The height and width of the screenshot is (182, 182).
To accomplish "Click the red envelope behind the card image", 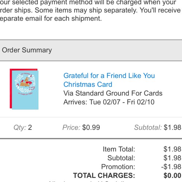I will [11, 89].
